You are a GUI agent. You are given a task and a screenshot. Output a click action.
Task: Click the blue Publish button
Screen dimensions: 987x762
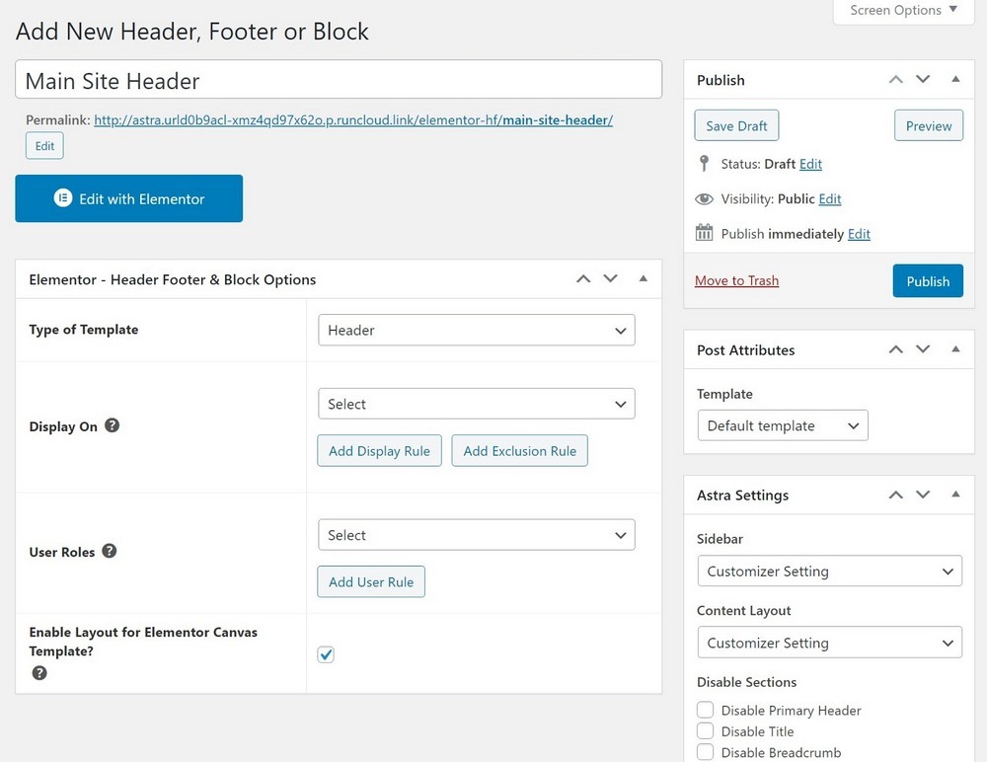(x=928, y=281)
